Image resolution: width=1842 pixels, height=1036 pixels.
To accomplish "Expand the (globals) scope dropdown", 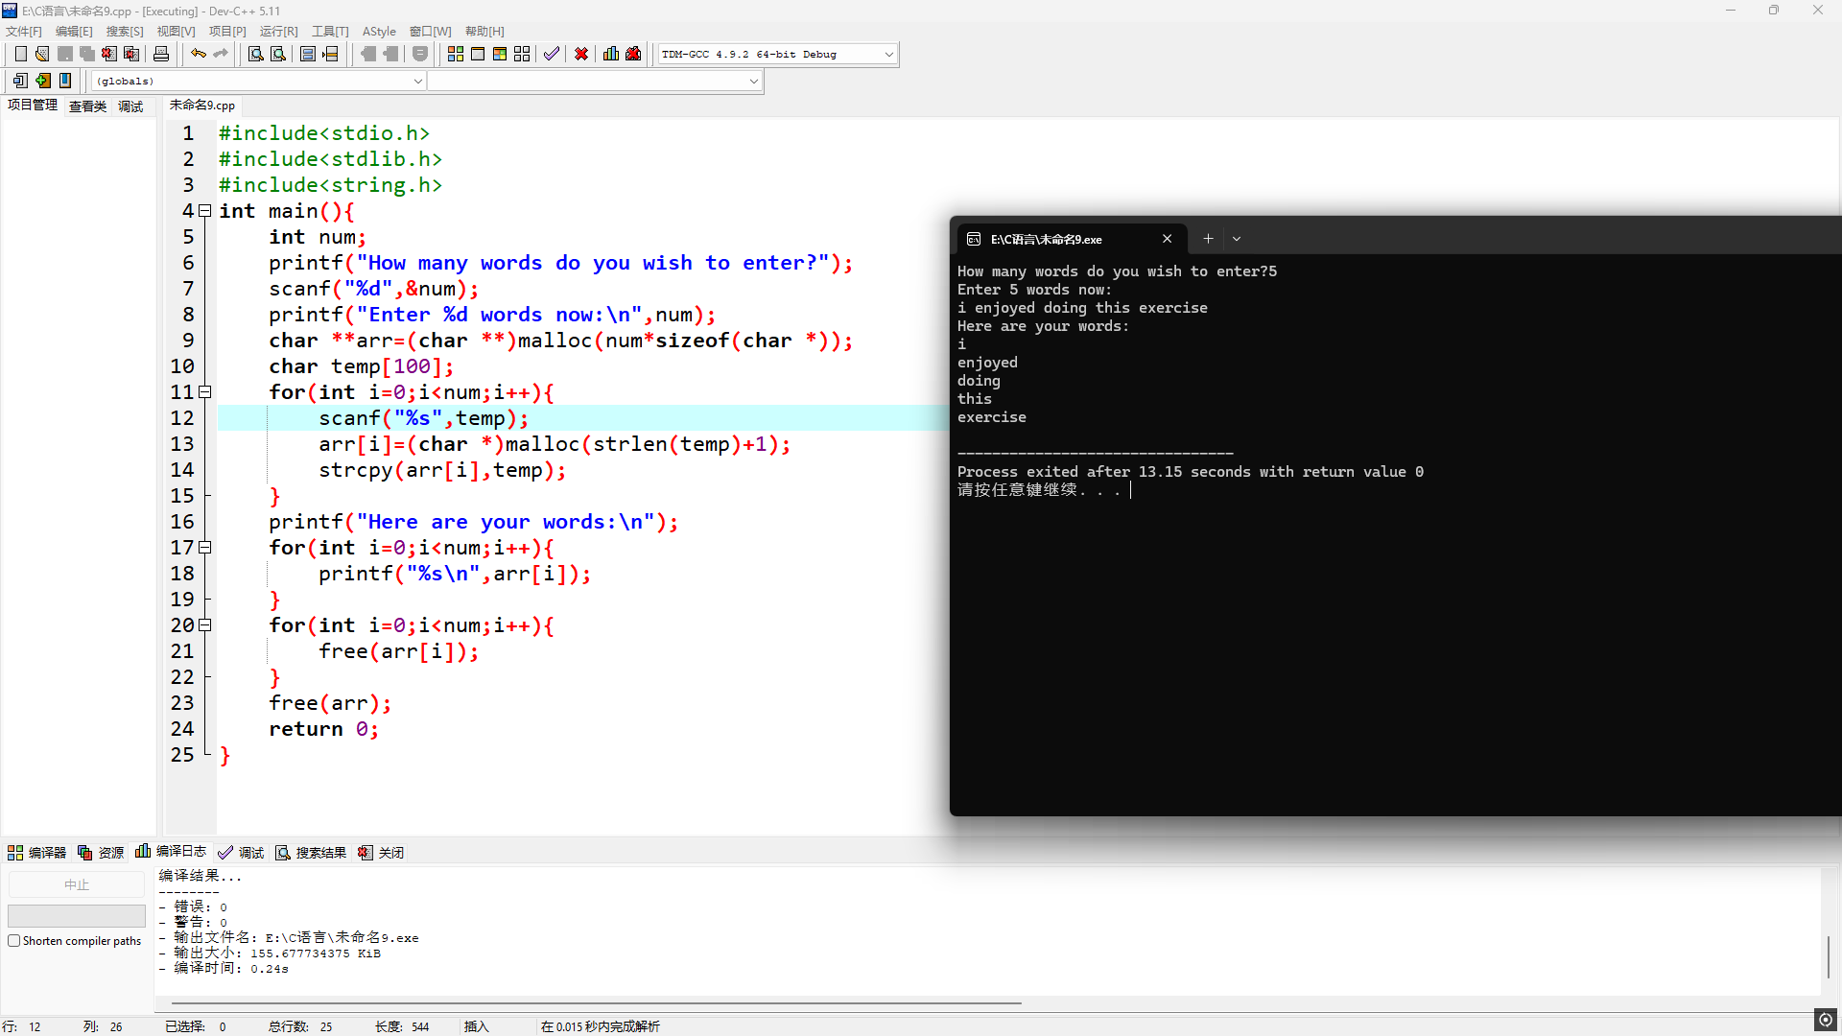I will [417, 81].
